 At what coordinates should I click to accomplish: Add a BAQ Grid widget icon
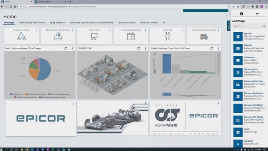tap(238, 49)
